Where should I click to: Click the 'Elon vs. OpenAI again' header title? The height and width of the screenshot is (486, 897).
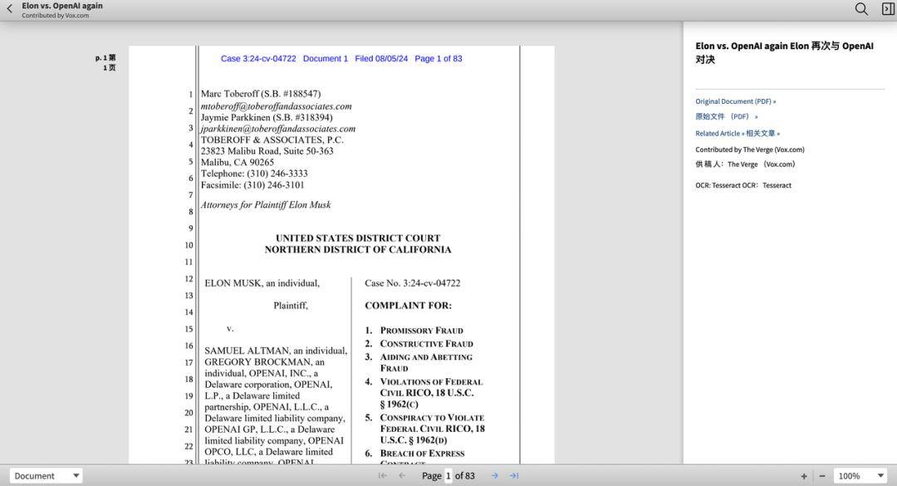coord(62,6)
